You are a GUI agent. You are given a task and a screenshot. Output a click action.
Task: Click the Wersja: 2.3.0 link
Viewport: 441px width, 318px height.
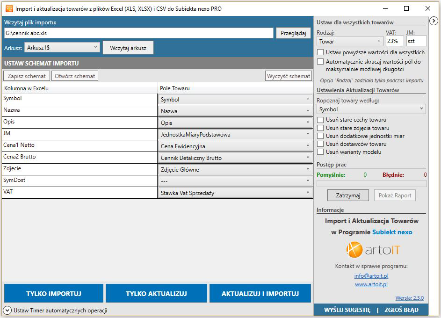pyautogui.click(x=410, y=298)
